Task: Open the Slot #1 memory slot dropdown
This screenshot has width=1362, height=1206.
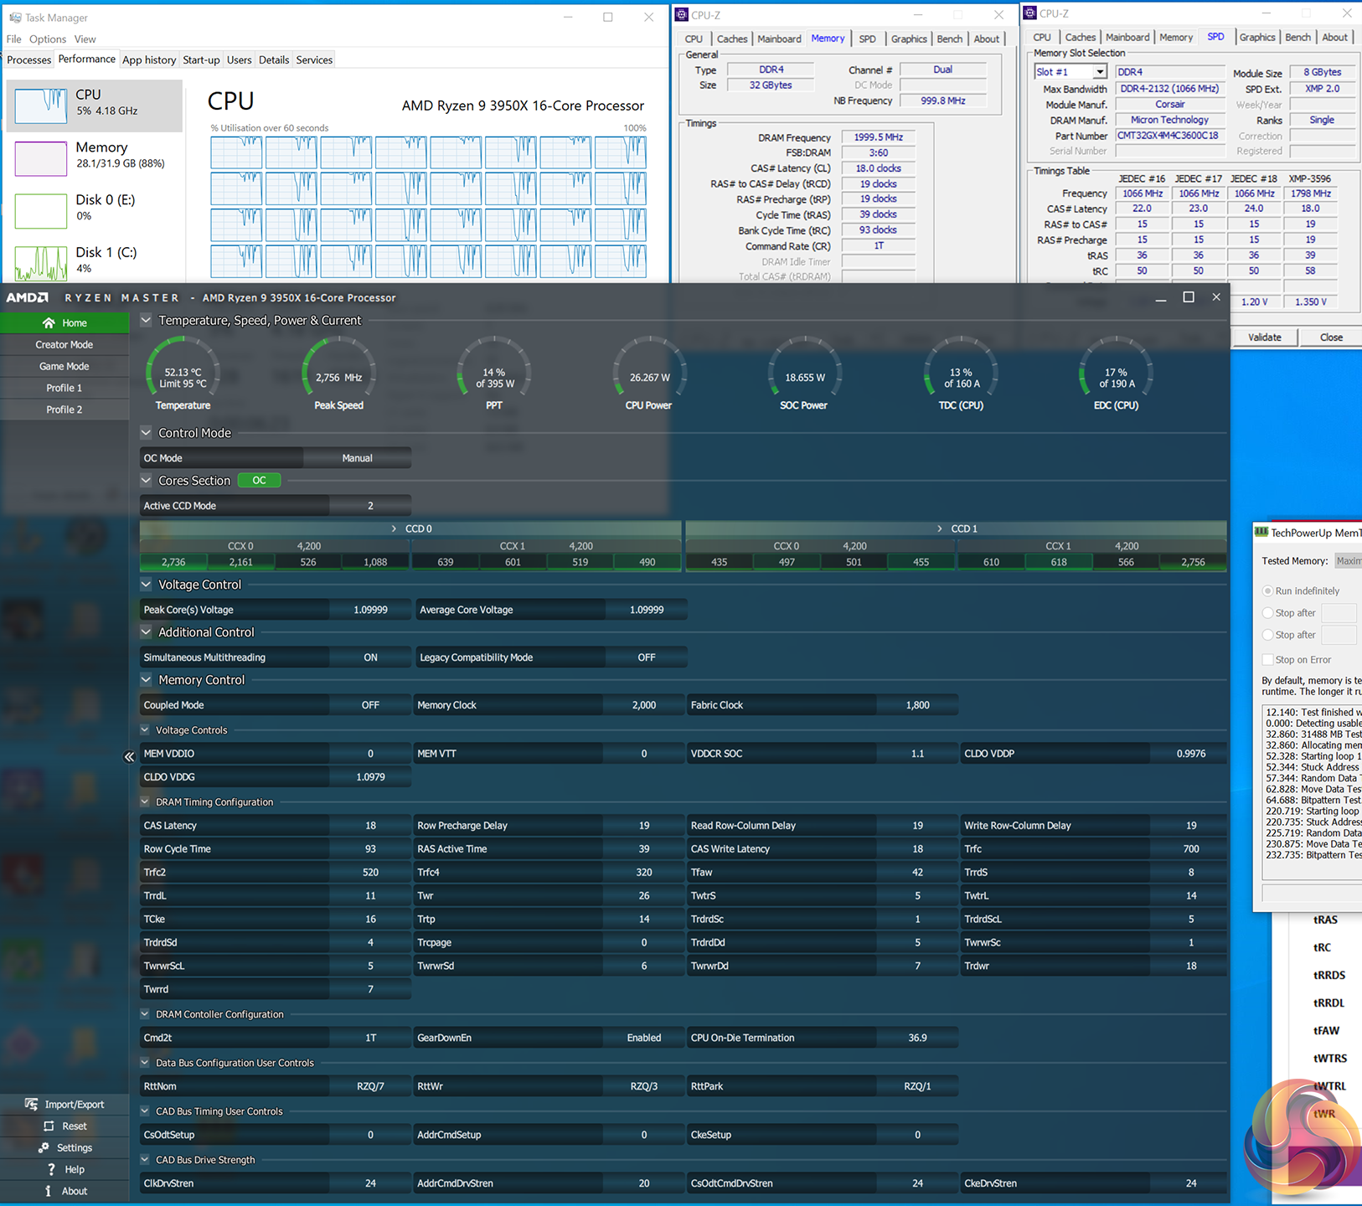Action: click(1099, 72)
